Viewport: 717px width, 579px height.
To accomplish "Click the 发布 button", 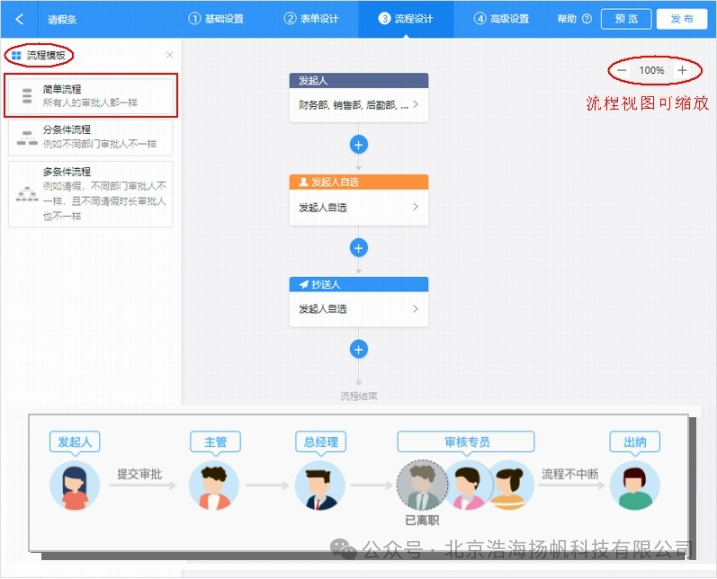I will tap(682, 19).
